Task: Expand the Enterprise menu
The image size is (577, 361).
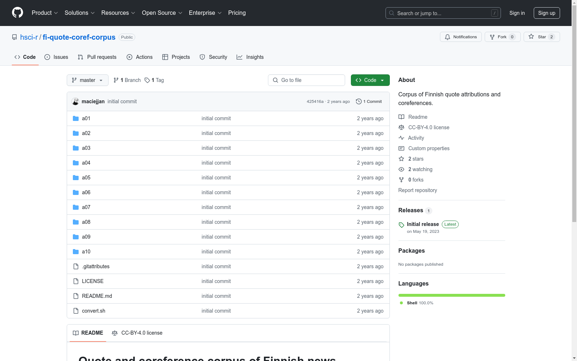Action: (x=205, y=13)
